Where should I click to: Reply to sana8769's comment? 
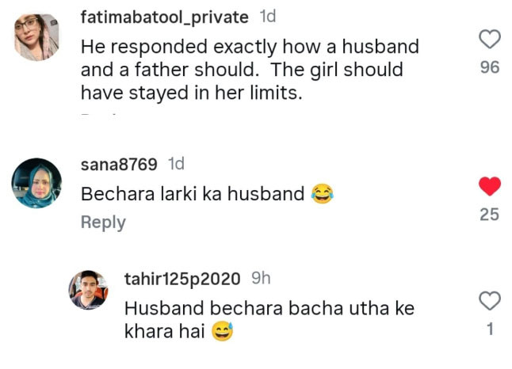coord(103,223)
